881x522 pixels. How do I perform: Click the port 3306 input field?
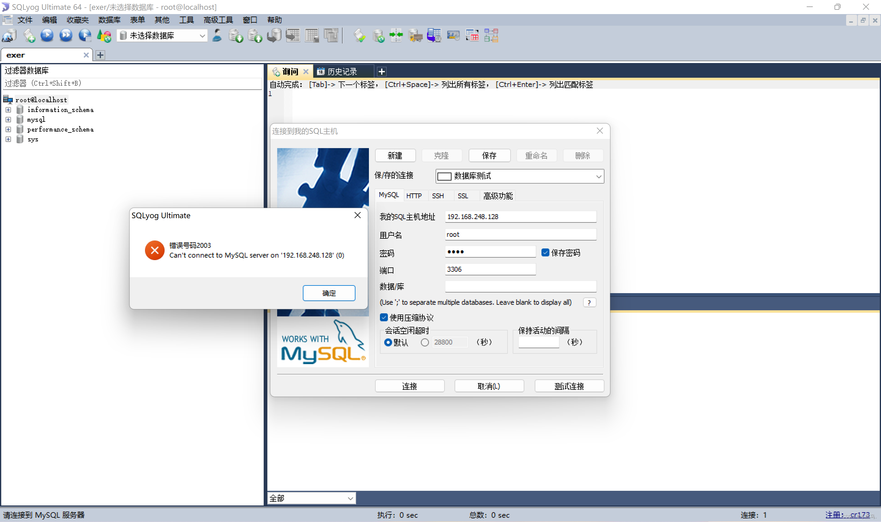coord(490,269)
